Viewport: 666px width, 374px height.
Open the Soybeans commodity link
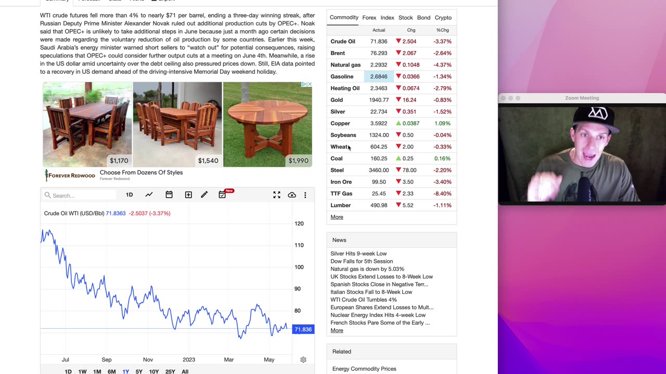point(343,135)
